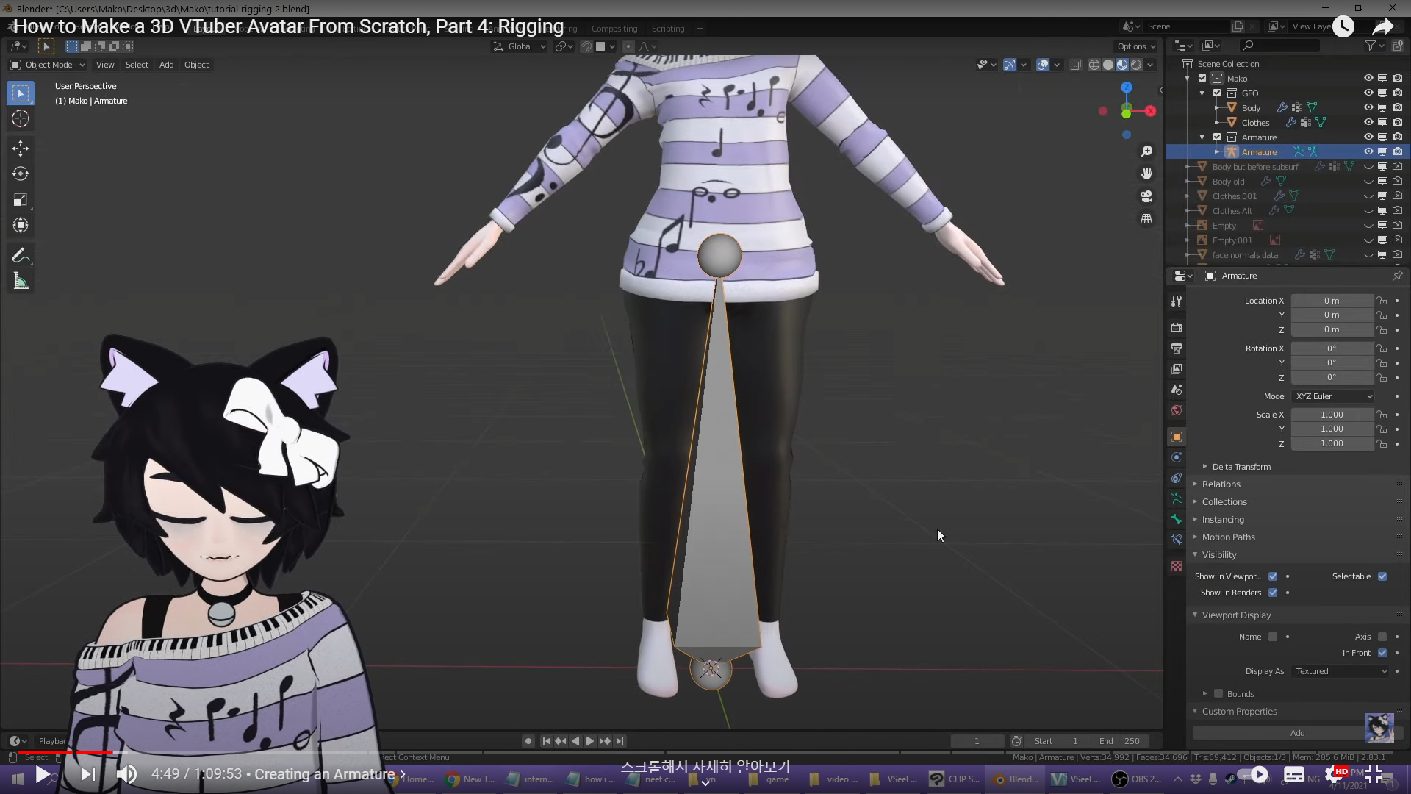
Task: Click the Options button in the viewport header
Action: (x=1135, y=46)
